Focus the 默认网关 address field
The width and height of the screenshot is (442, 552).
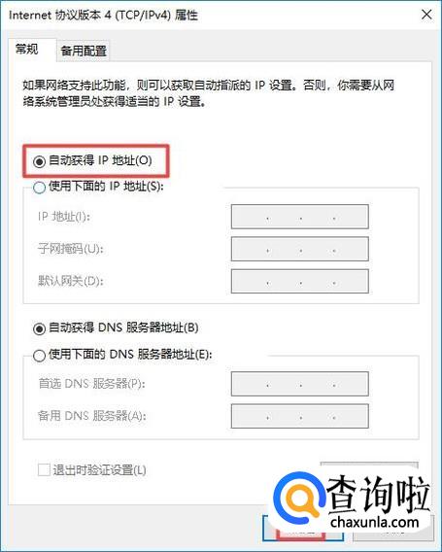[300, 281]
